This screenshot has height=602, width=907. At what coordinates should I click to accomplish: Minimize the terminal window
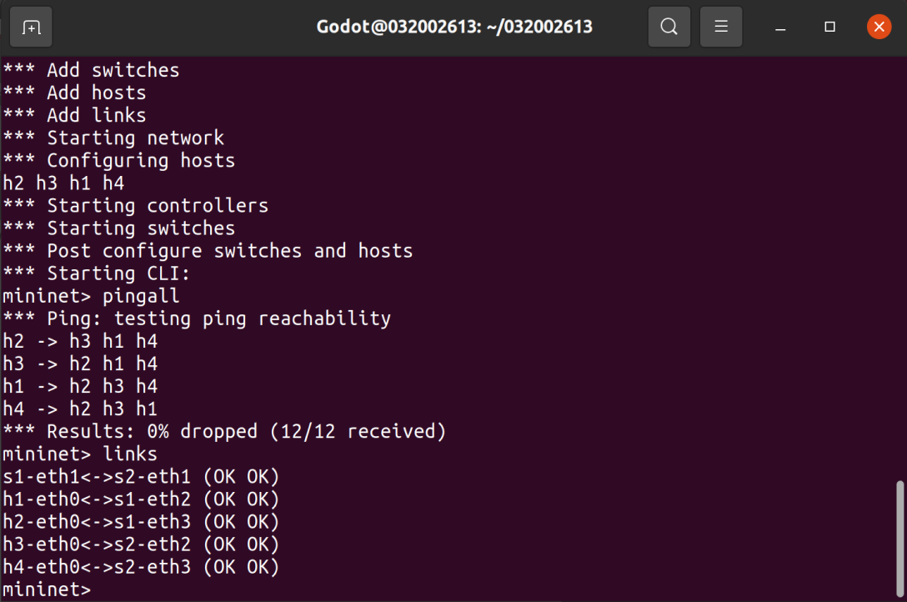[x=780, y=28]
